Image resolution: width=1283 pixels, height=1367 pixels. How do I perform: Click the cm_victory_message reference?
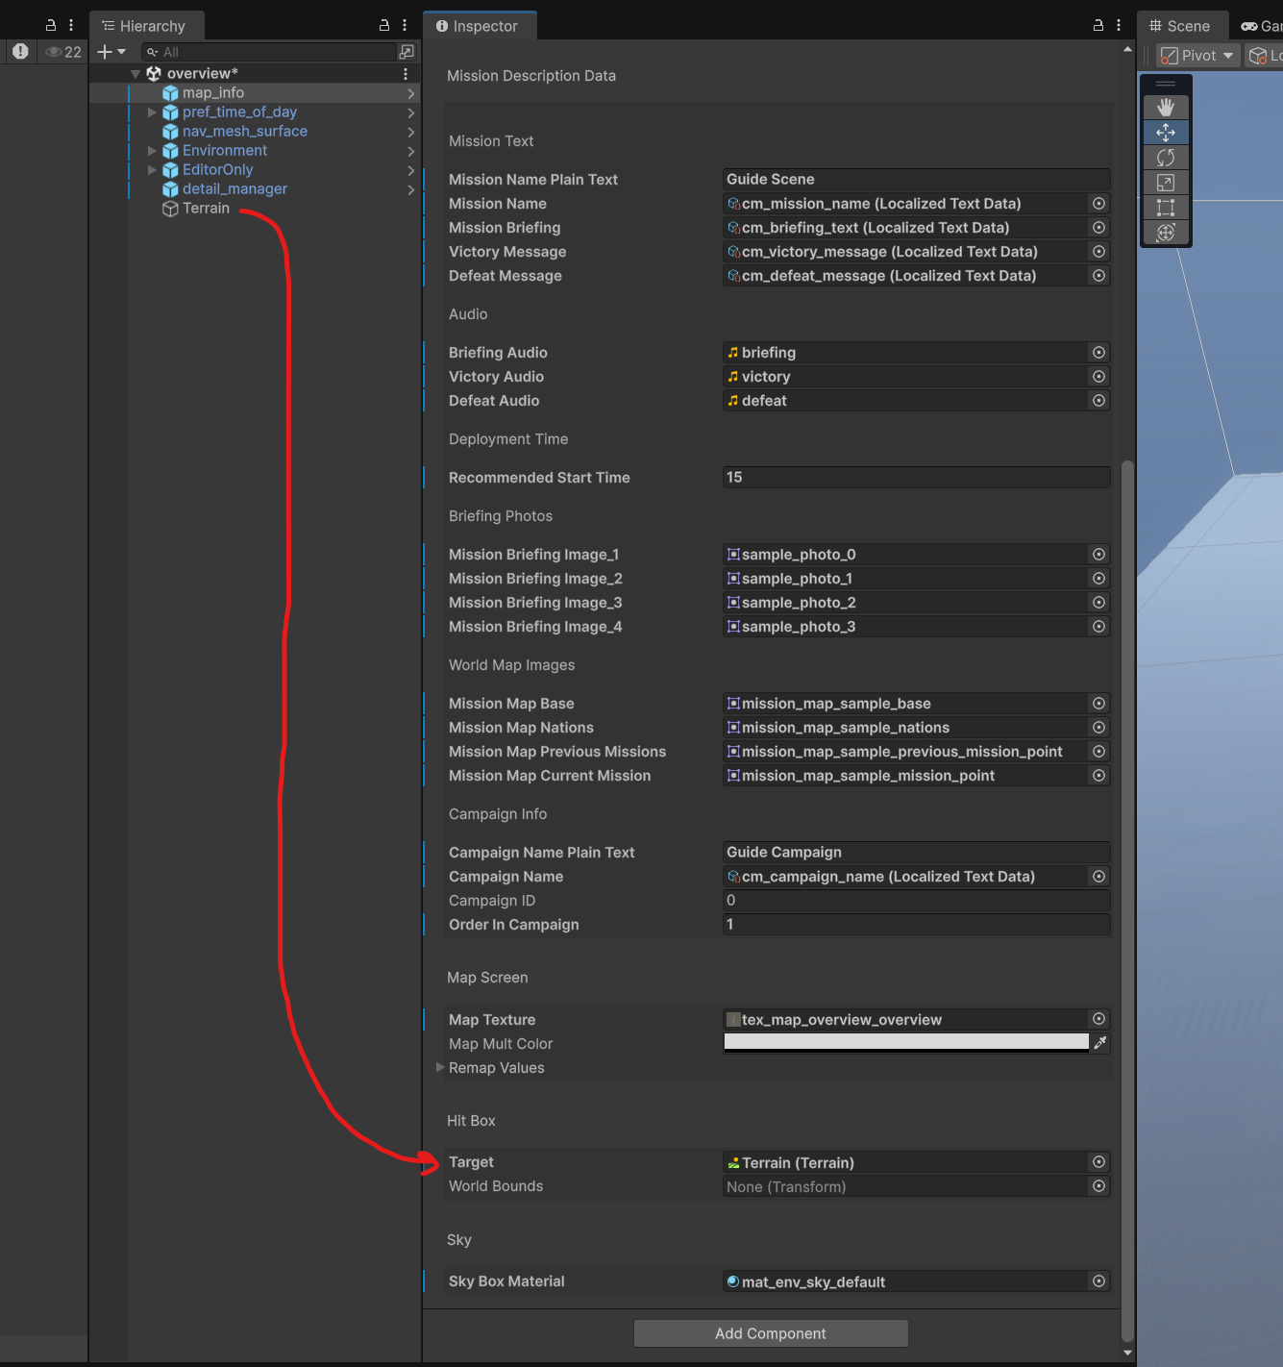pyautogui.click(x=906, y=252)
